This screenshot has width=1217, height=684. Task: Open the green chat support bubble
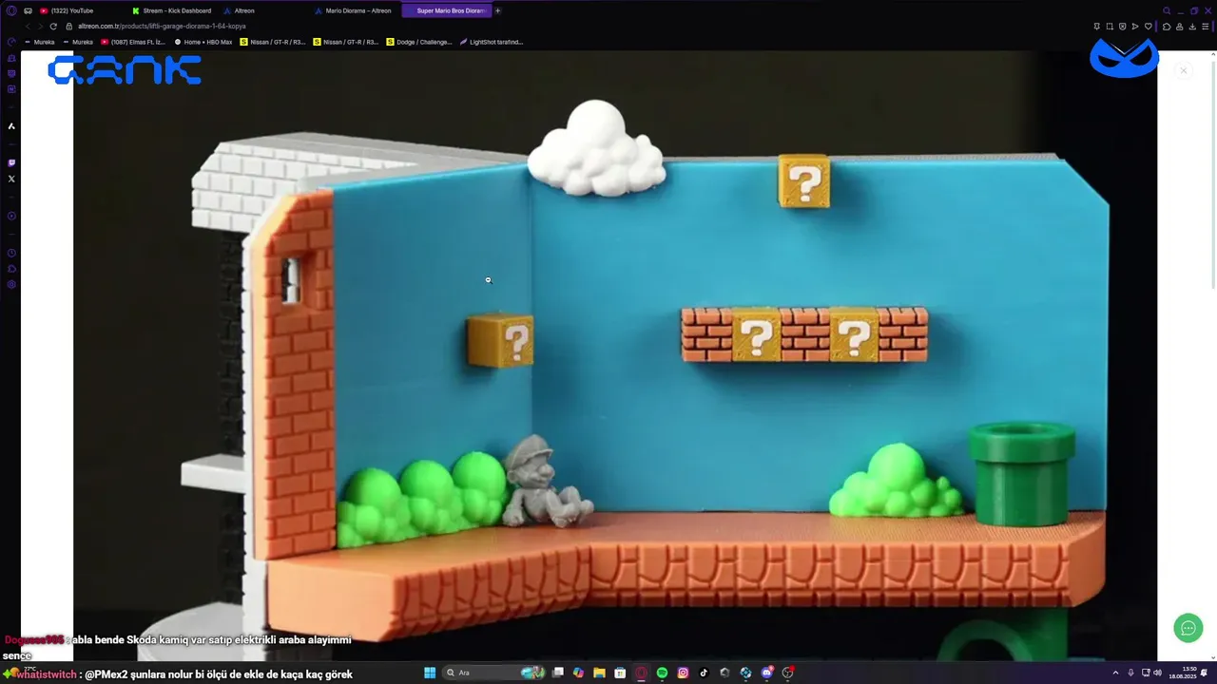pyautogui.click(x=1188, y=628)
